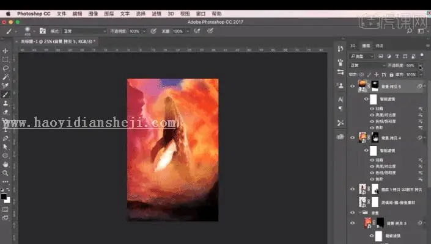This screenshot has width=431, height=244.
Task: Select the Rectangular Marquee tool
Action: coord(6,59)
